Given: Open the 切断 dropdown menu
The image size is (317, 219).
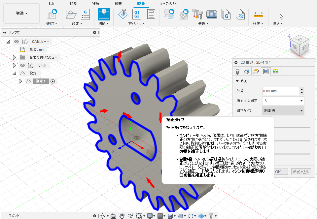Looking at the screenshot, I should click(x=104, y=24).
